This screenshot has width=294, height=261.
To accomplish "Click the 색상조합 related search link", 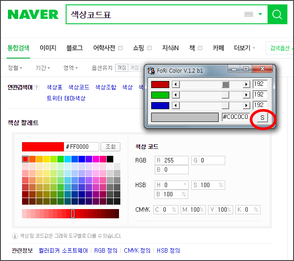I will (x=106, y=87).
